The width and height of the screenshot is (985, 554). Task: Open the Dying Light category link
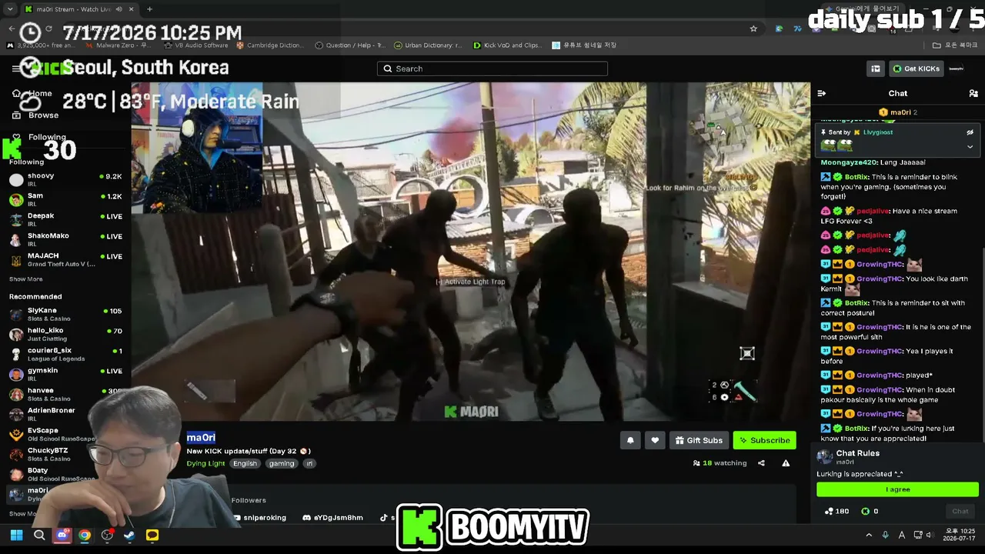click(x=205, y=463)
